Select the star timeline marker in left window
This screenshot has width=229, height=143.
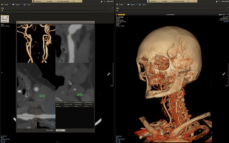pos(2,10)
